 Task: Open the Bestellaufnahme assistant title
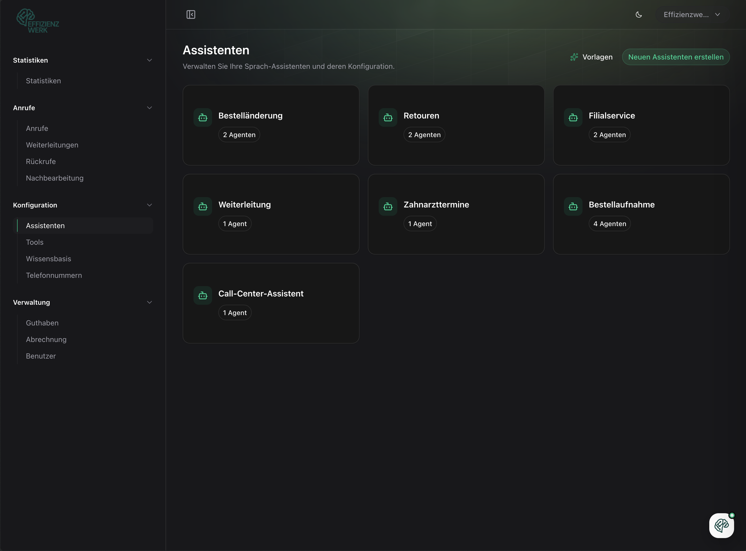(622, 204)
